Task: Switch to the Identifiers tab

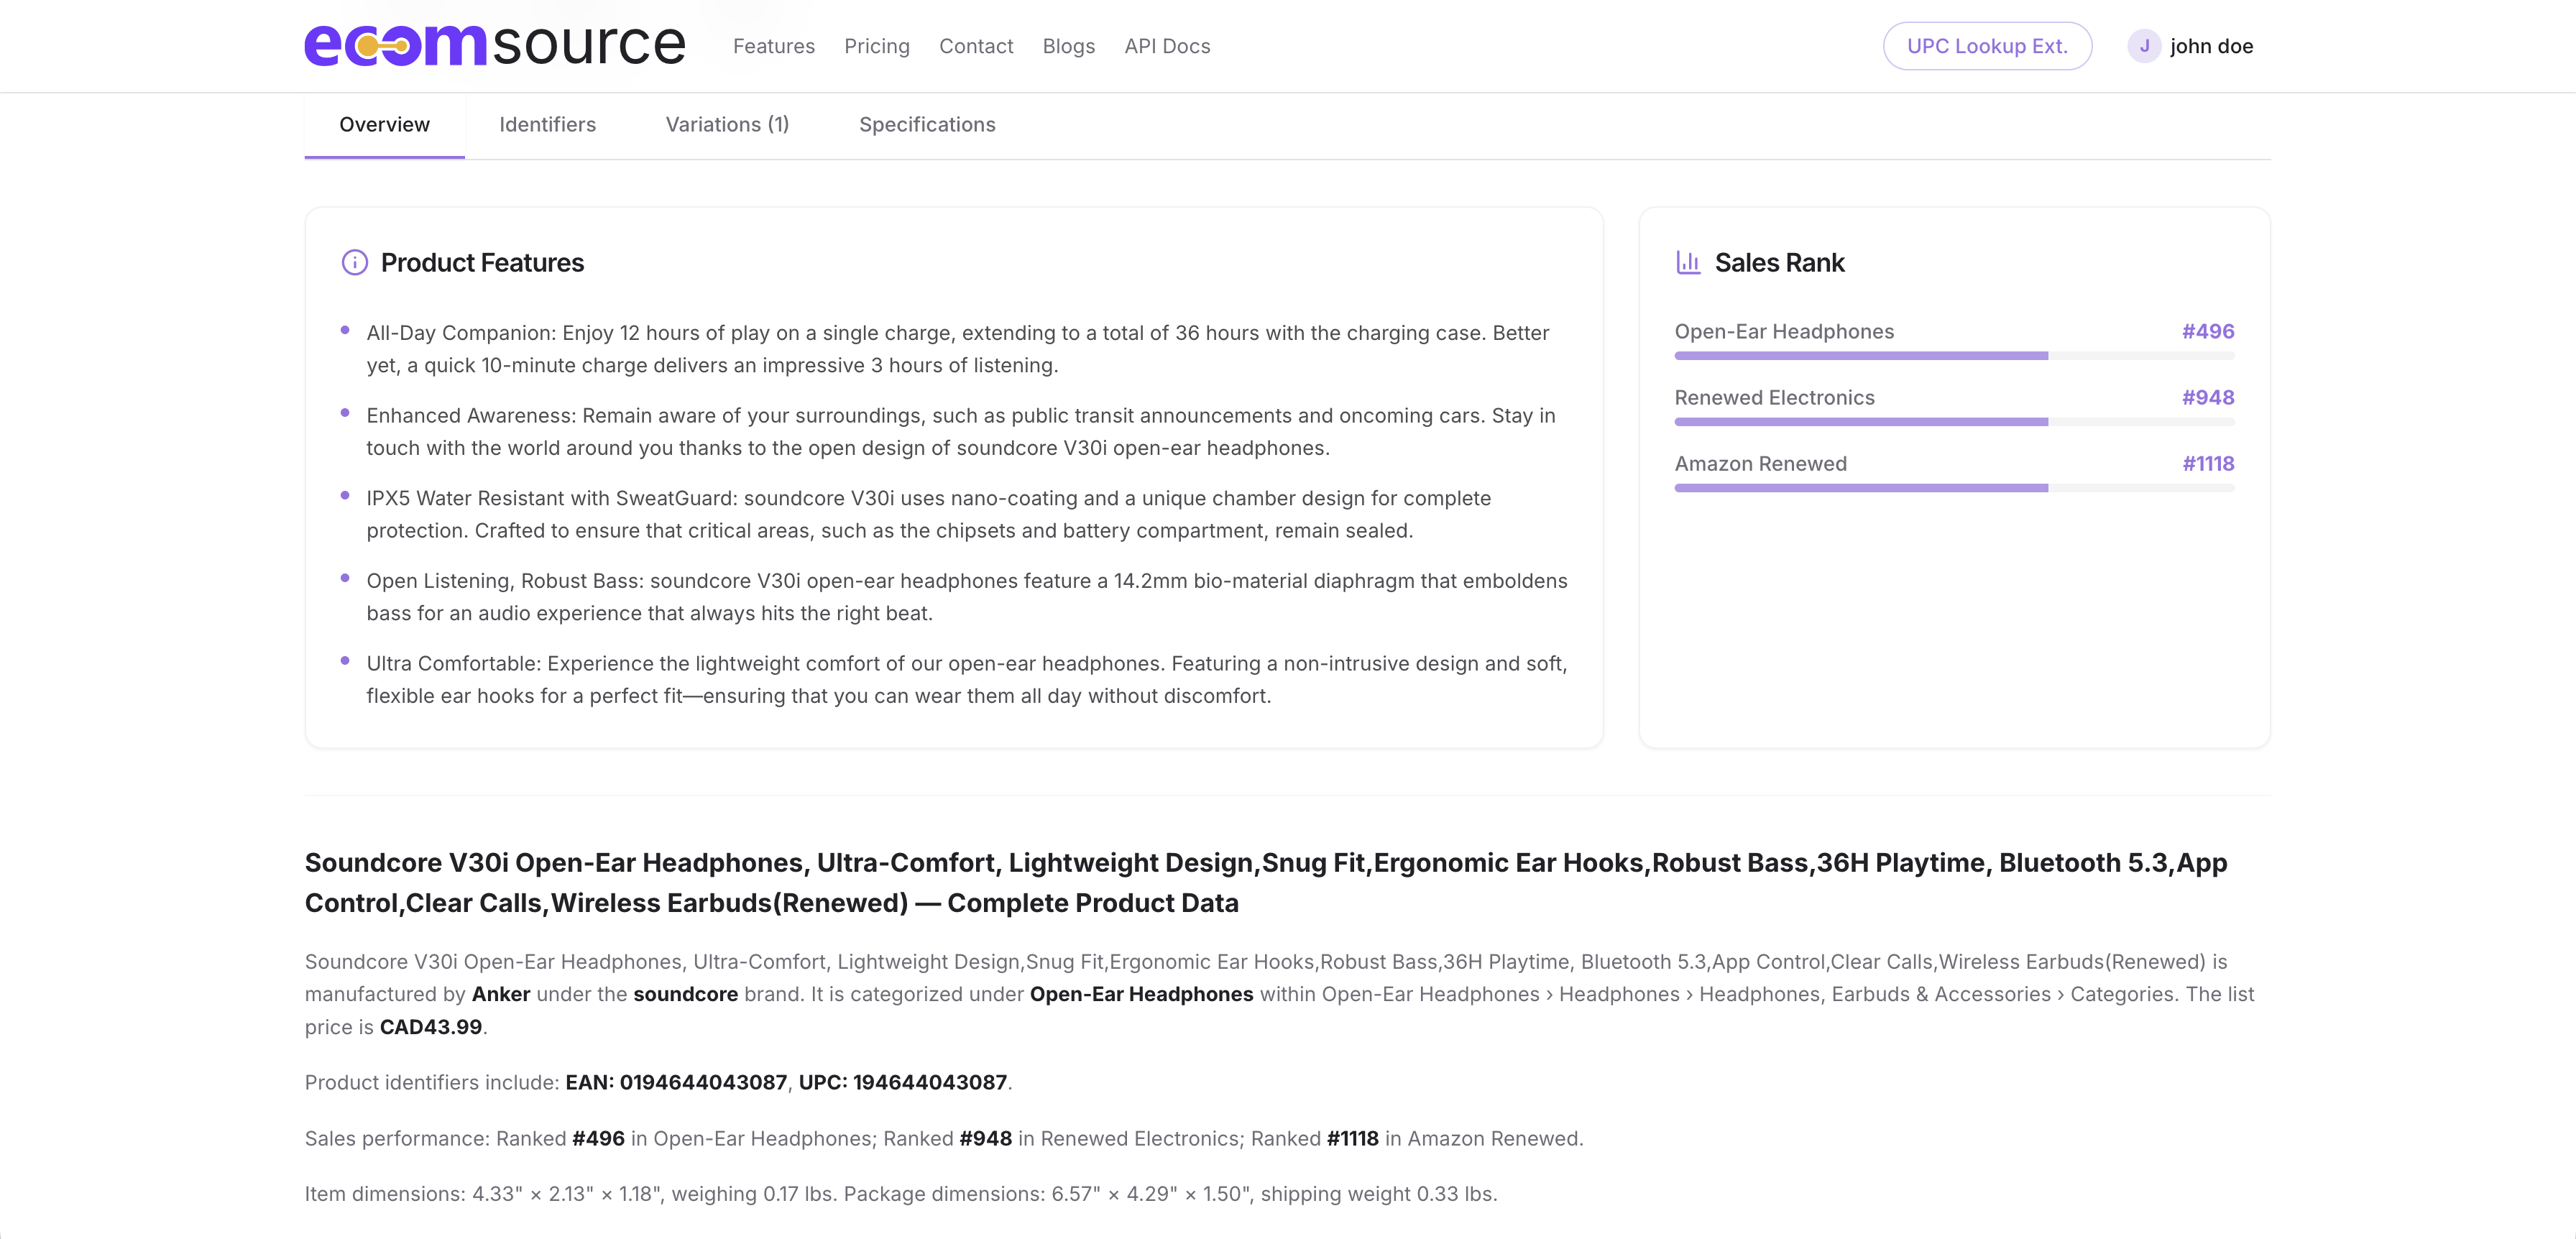Action: (547, 125)
